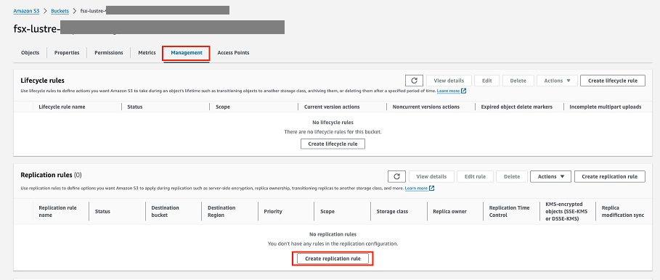Click Incomplete multipart uploads column header
The width and height of the screenshot is (660, 280).
coord(606,107)
